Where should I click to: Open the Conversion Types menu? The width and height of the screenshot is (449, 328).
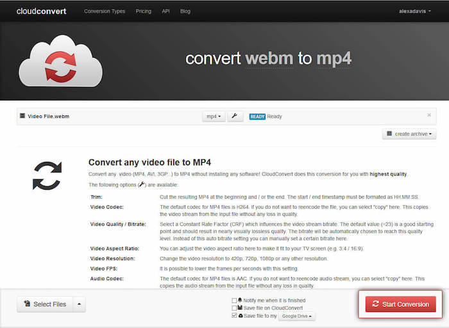(x=105, y=11)
